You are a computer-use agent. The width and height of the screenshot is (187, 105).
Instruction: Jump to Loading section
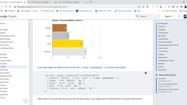coord(161,55)
